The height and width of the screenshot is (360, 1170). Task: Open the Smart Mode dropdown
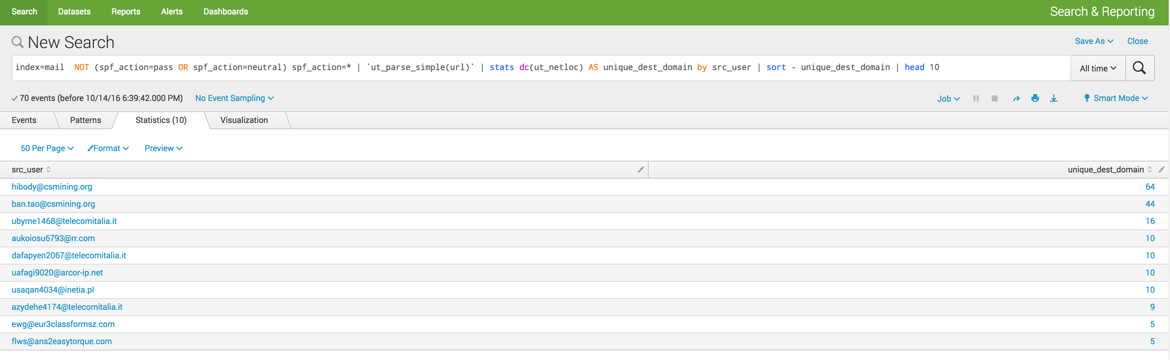pyautogui.click(x=1115, y=99)
